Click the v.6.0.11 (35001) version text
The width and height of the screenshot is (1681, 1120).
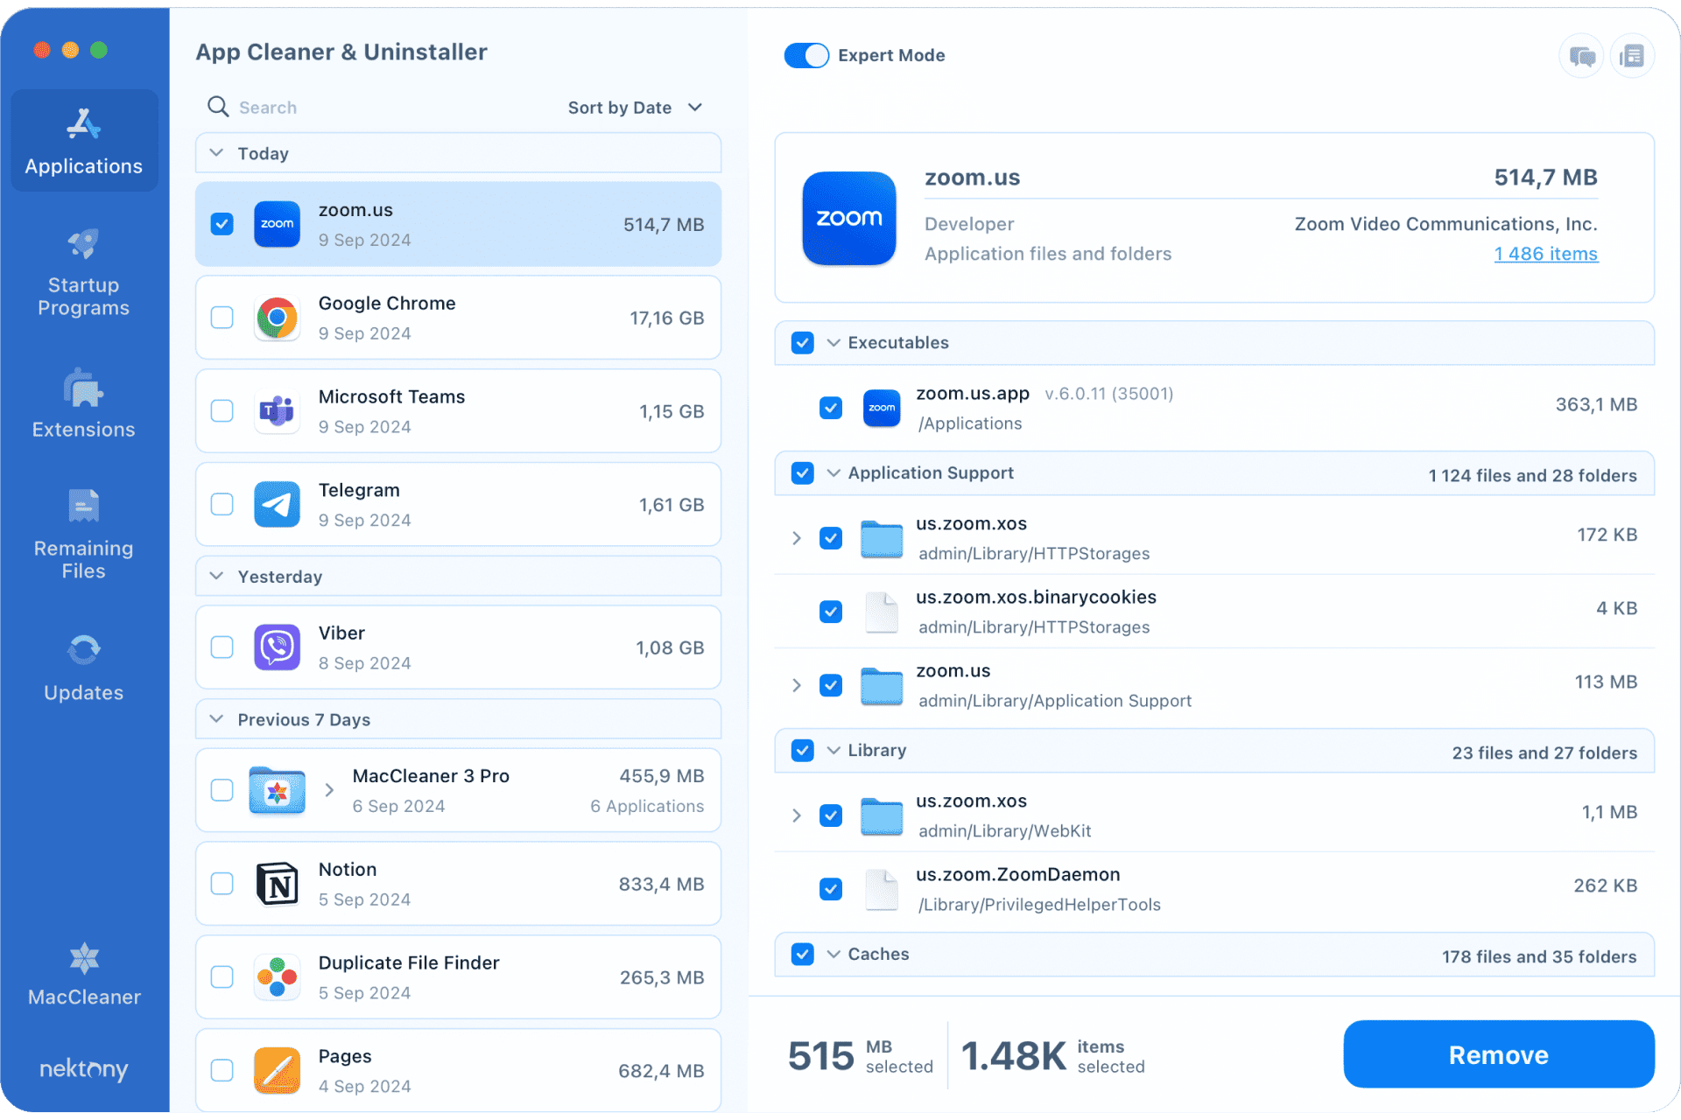point(1109,394)
